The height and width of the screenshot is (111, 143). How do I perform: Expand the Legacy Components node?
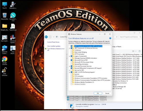pos(69,56)
